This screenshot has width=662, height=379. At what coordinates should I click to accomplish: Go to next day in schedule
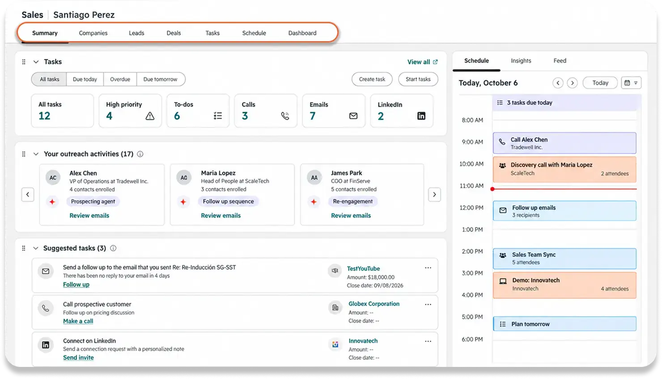pos(572,83)
